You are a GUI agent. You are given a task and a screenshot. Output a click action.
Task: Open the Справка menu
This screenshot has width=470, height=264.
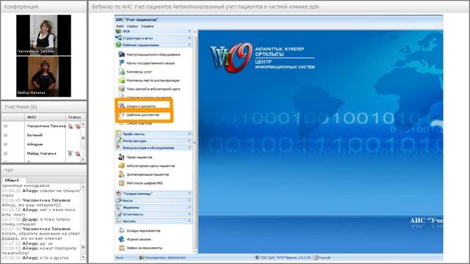click(x=147, y=26)
